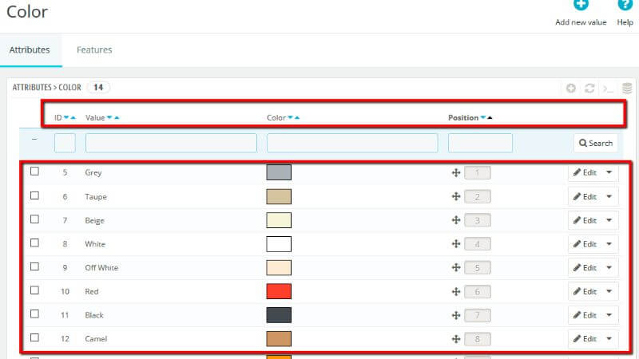
Task: Sort Value column ascending
Action: pyautogui.click(x=117, y=117)
